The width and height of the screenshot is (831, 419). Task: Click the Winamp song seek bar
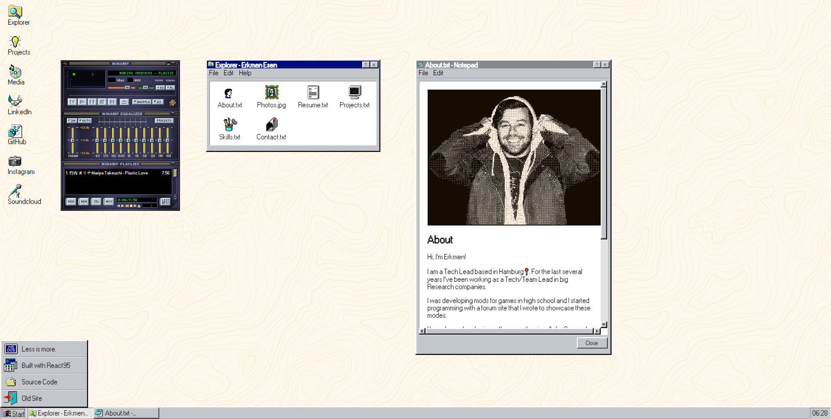[x=121, y=93]
